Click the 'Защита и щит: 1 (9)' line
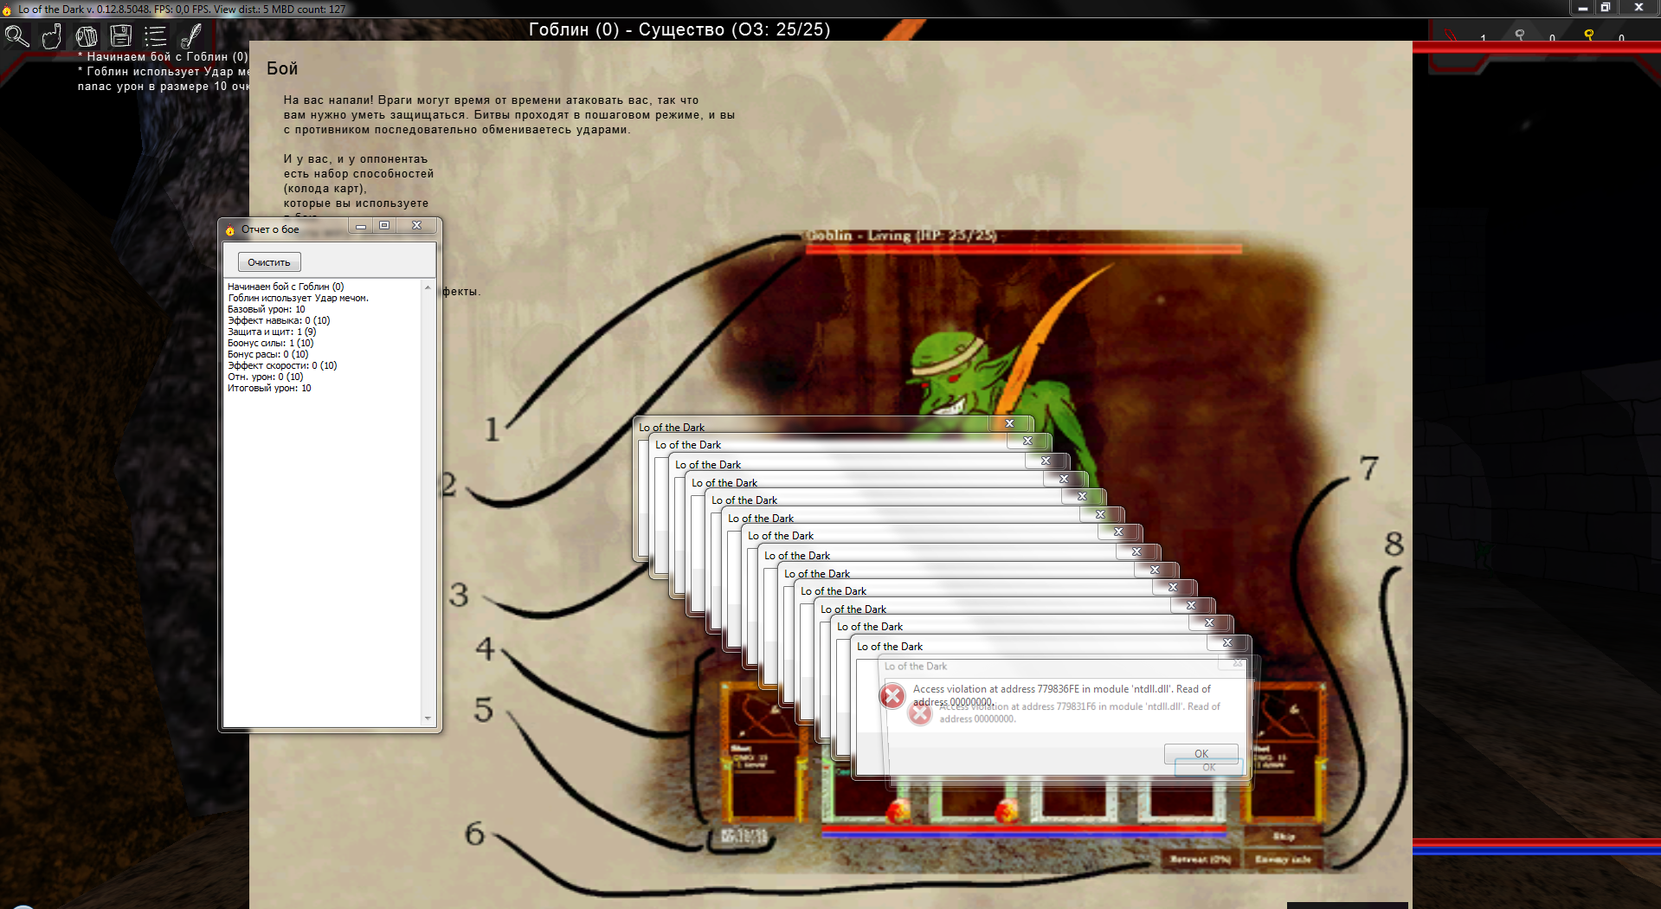Viewport: 1661px width, 909px height. point(272,332)
